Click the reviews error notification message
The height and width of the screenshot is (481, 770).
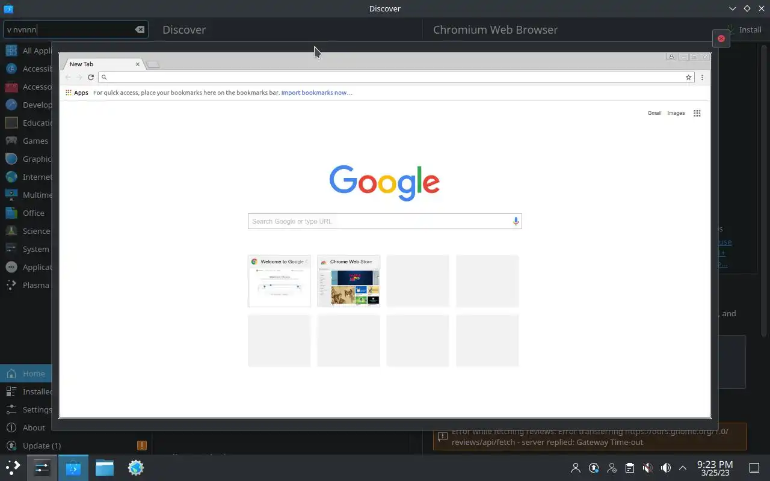590,437
